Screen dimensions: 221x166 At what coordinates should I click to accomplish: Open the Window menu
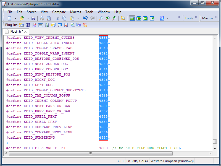click(104, 12)
